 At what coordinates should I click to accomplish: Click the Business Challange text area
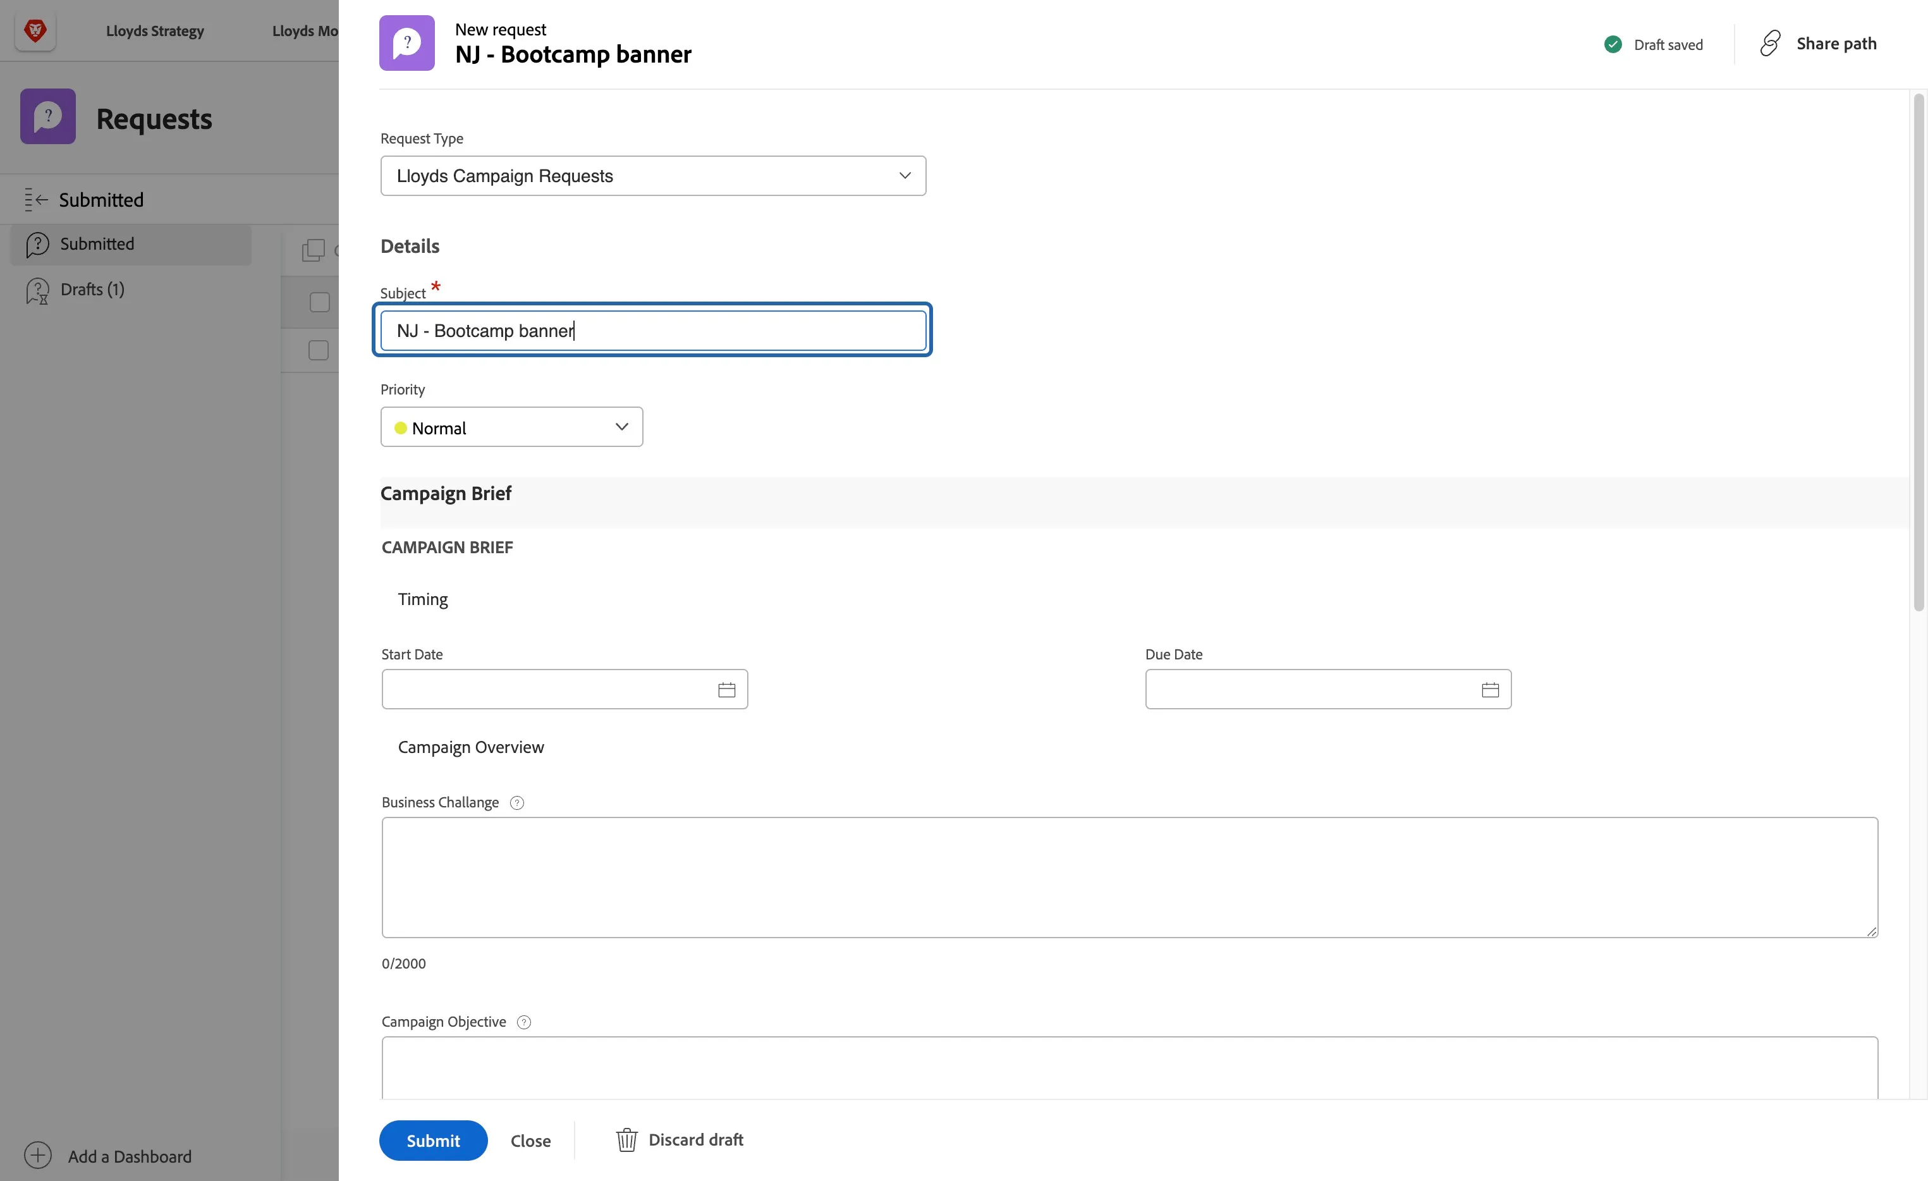(x=1130, y=878)
